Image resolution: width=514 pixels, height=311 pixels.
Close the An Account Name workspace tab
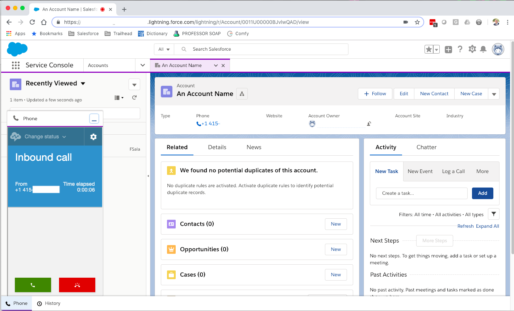click(223, 66)
